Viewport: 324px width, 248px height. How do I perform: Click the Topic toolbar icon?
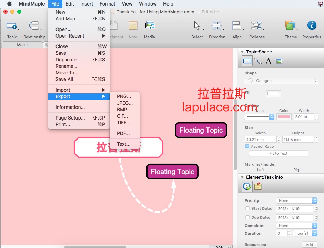click(x=11, y=26)
